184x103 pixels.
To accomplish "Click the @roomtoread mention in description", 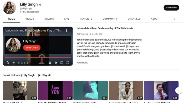I will click(x=118, y=46).
